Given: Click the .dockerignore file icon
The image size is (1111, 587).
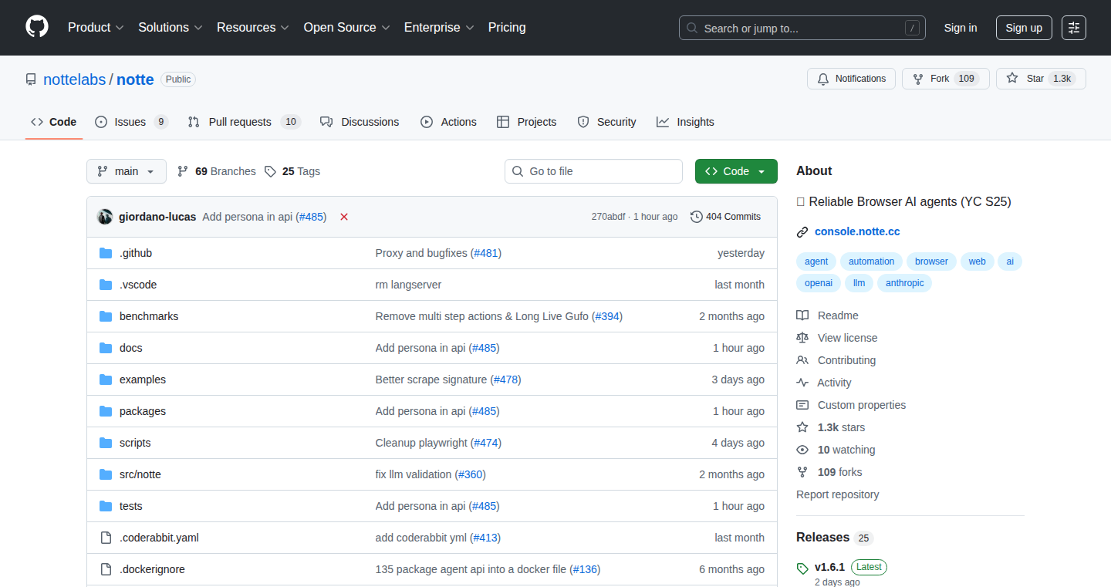Looking at the screenshot, I should click(106, 569).
